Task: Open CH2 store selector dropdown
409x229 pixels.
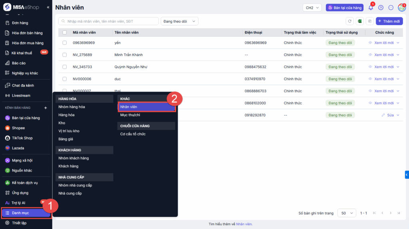Action: pyautogui.click(x=312, y=8)
